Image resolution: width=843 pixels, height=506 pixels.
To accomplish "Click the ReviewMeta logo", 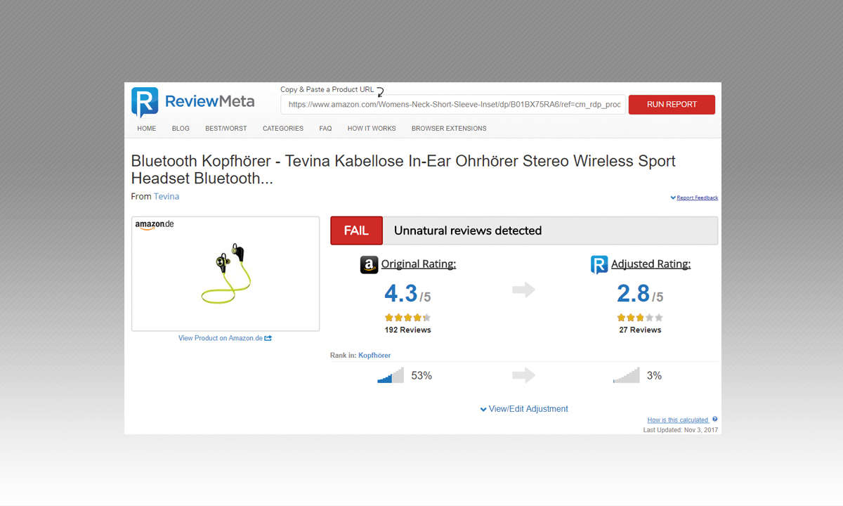I will tap(193, 103).
